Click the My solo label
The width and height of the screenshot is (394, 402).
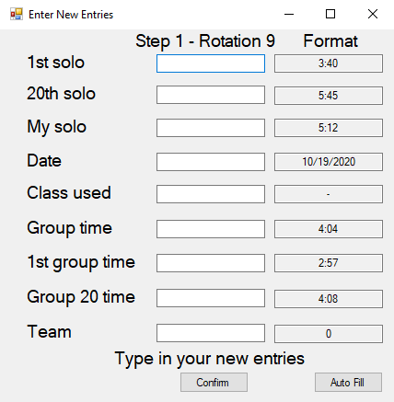57,127
